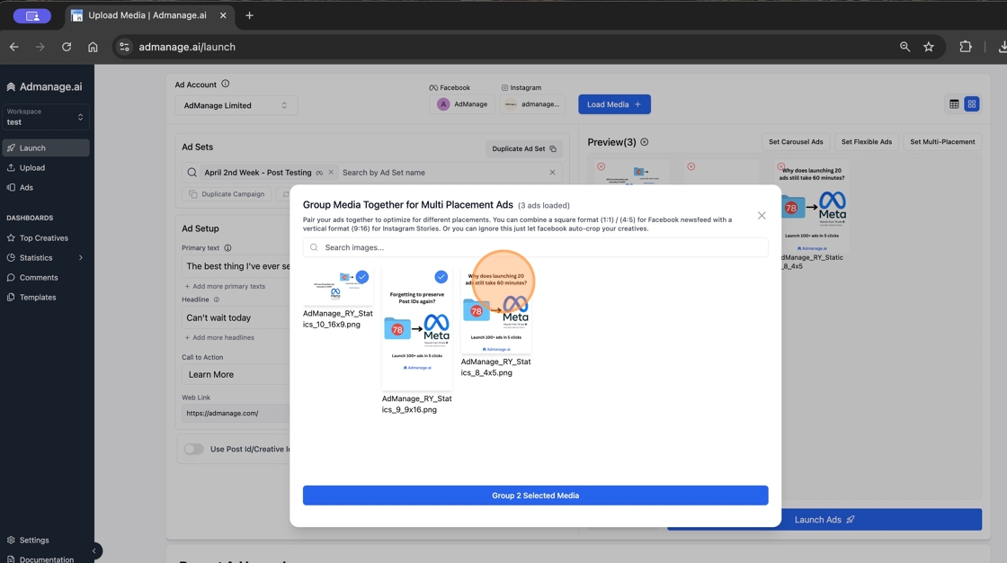Bookmark this page with the star icon
The image size is (1007, 563).
coord(929,47)
